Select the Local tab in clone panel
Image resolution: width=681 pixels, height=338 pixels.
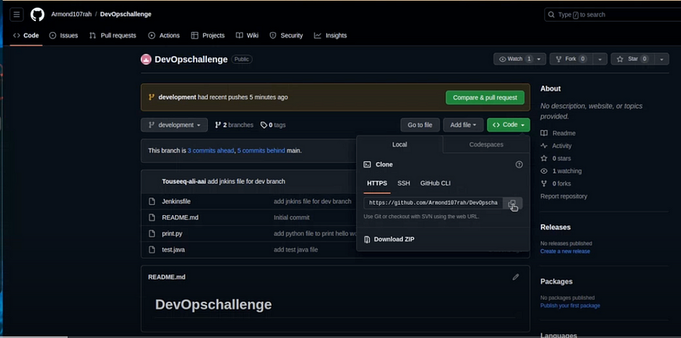coord(399,145)
